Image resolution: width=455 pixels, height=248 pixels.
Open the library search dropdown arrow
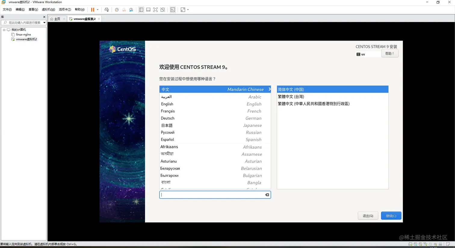click(44, 23)
